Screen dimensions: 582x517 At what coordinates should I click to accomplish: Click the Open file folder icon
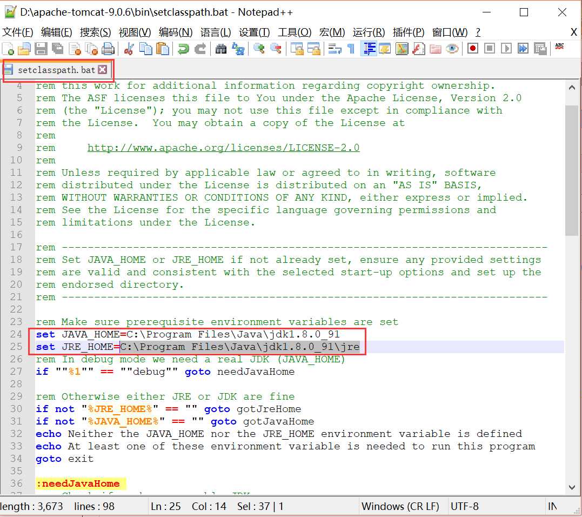(x=24, y=49)
